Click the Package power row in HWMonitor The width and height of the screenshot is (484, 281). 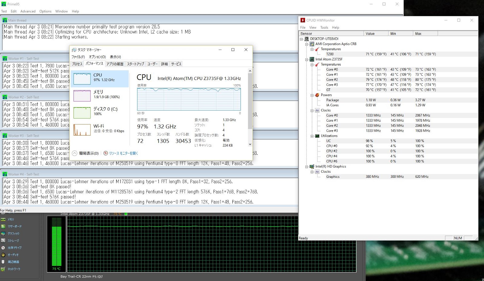(x=388, y=100)
